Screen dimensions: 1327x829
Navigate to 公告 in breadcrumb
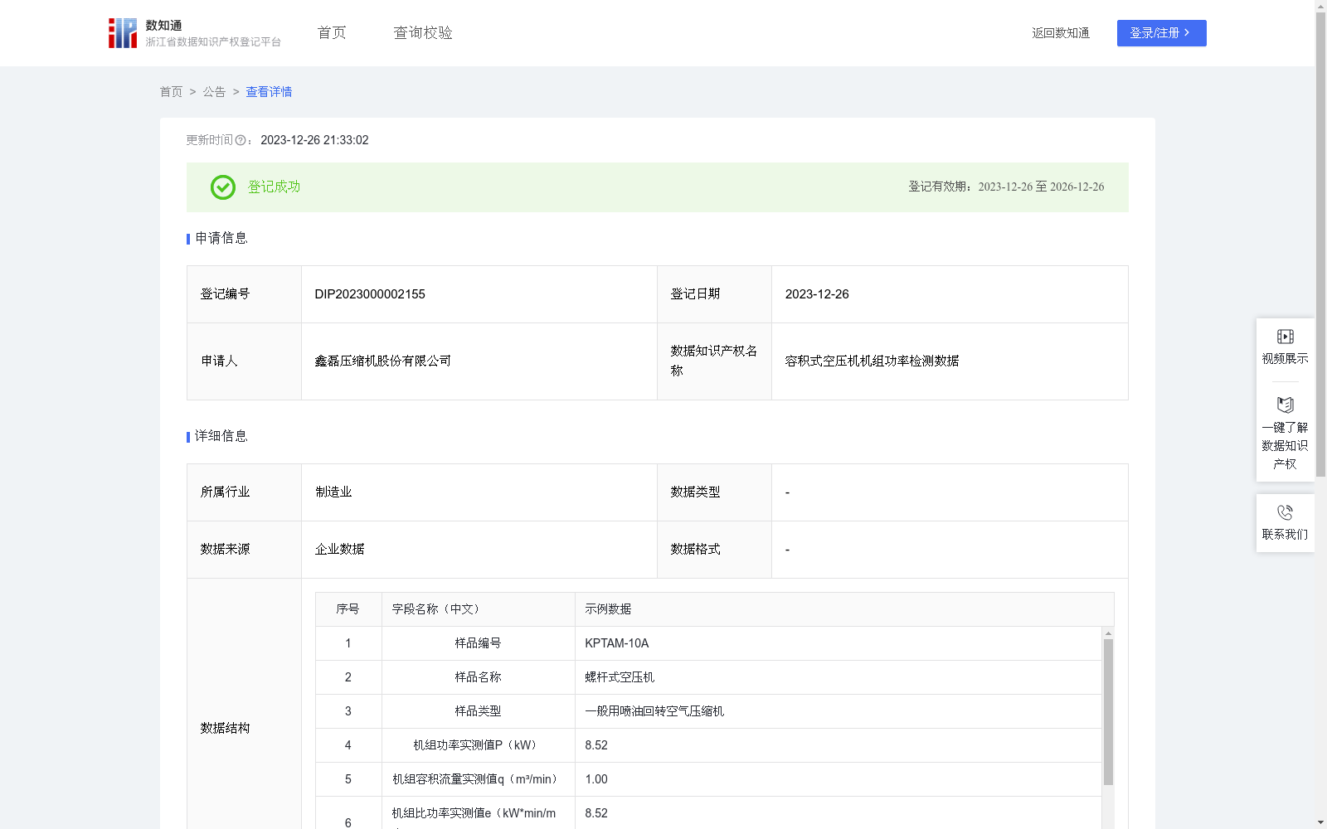(214, 92)
